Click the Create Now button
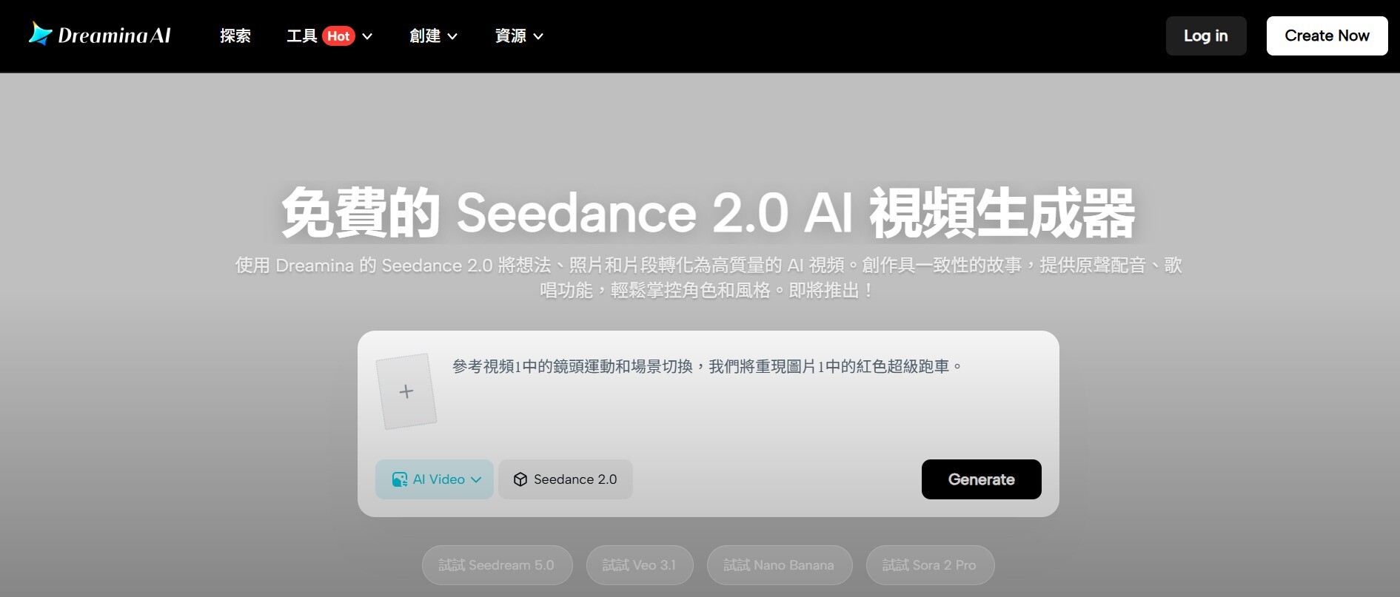The image size is (1400, 597). click(x=1327, y=36)
